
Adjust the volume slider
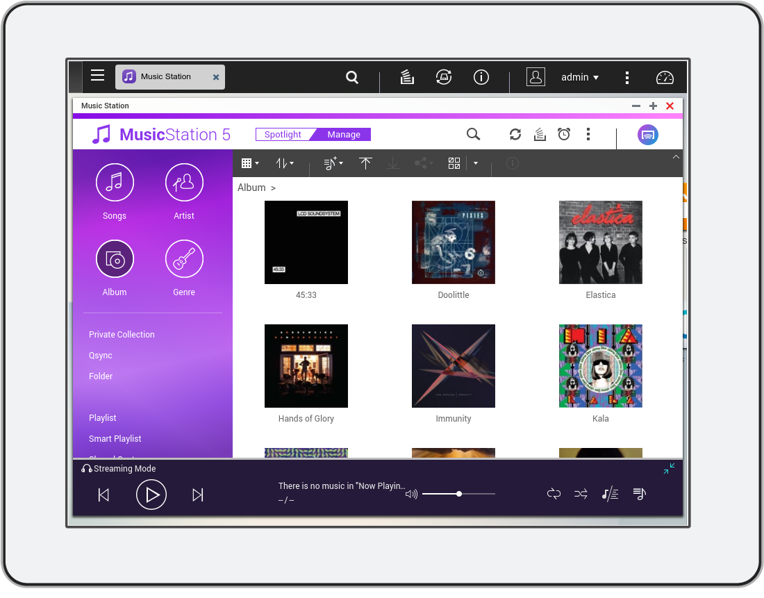click(458, 494)
